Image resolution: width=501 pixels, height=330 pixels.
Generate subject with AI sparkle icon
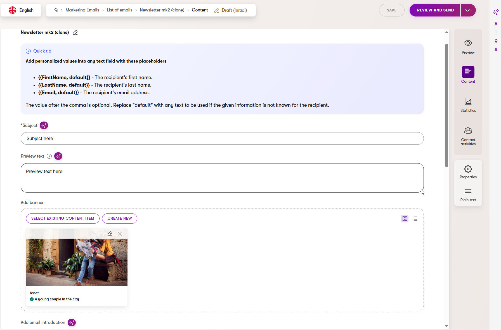coord(44,125)
